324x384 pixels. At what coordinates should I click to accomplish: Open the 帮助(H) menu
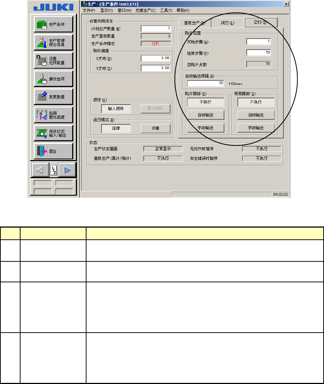[x=183, y=10]
